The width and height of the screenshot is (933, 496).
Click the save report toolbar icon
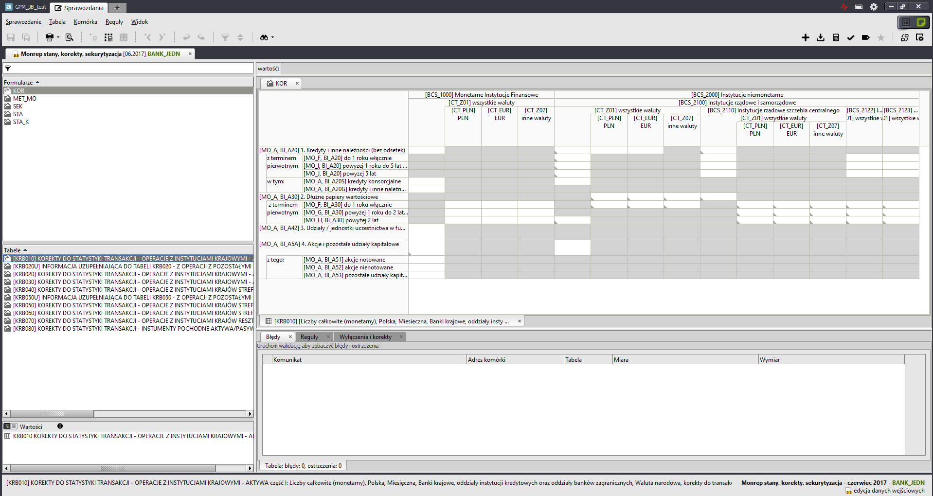coord(11,37)
